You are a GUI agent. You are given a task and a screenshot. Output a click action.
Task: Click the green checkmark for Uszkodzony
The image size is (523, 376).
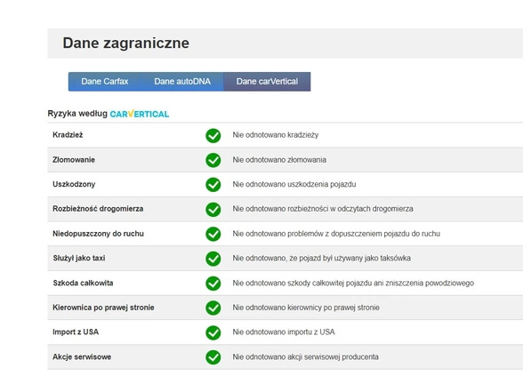[x=213, y=185]
